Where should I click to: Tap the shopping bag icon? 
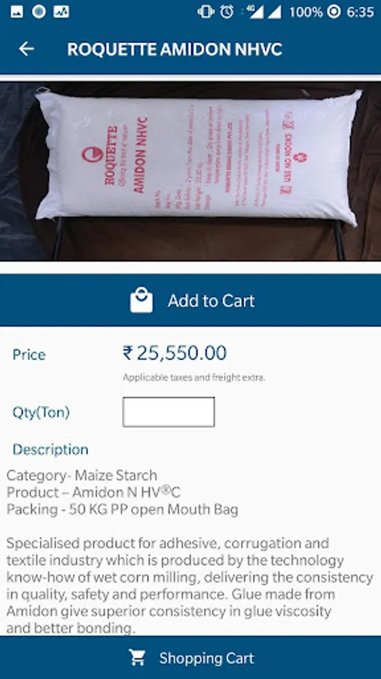(x=142, y=300)
